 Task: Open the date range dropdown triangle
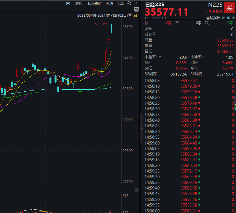pyautogui.click(x=130, y=16)
